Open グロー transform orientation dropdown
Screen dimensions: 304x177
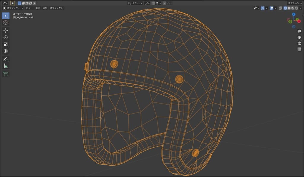point(135,3)
